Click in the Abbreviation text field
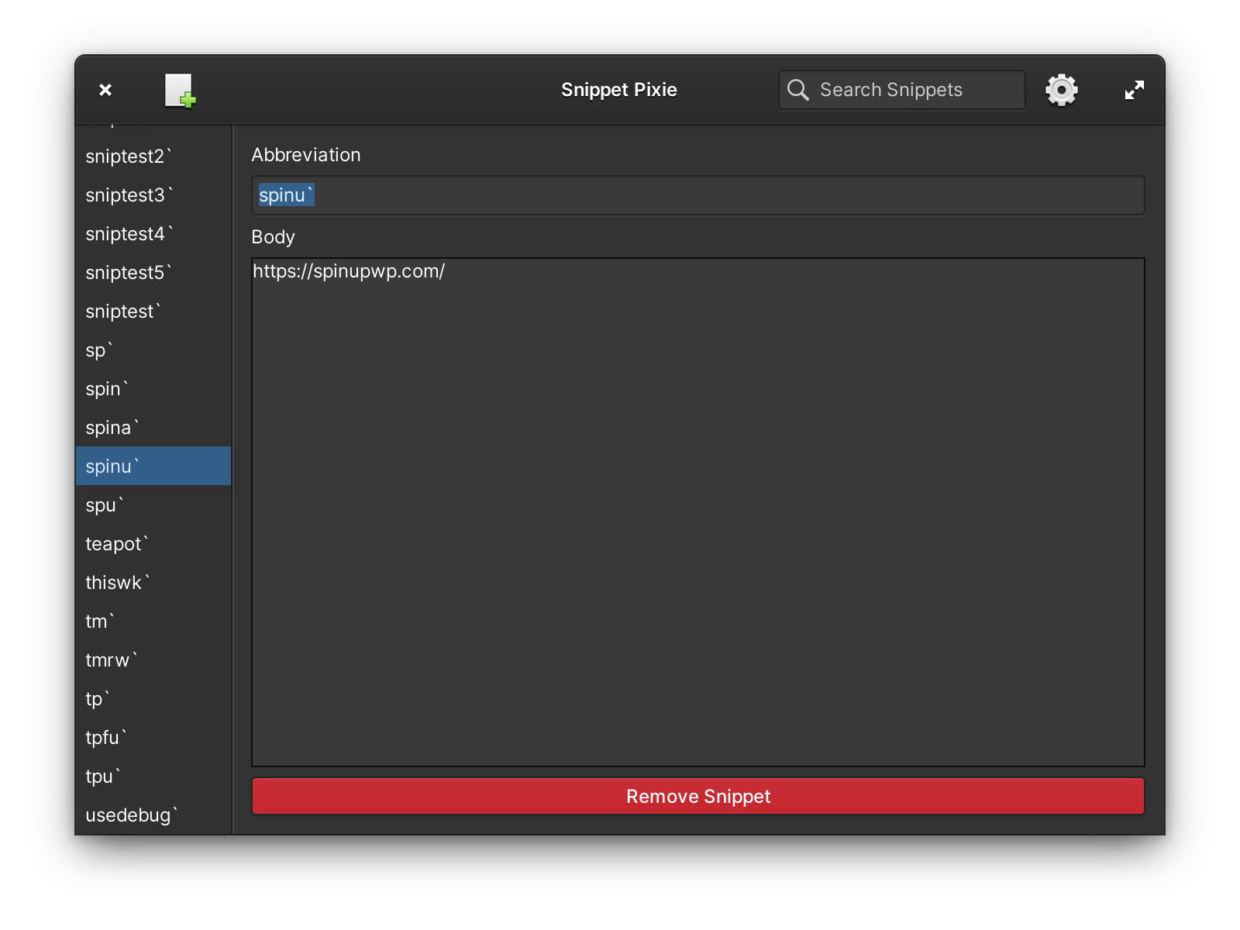Viewport: 1240px width, 930px height. tap(697, 195)
